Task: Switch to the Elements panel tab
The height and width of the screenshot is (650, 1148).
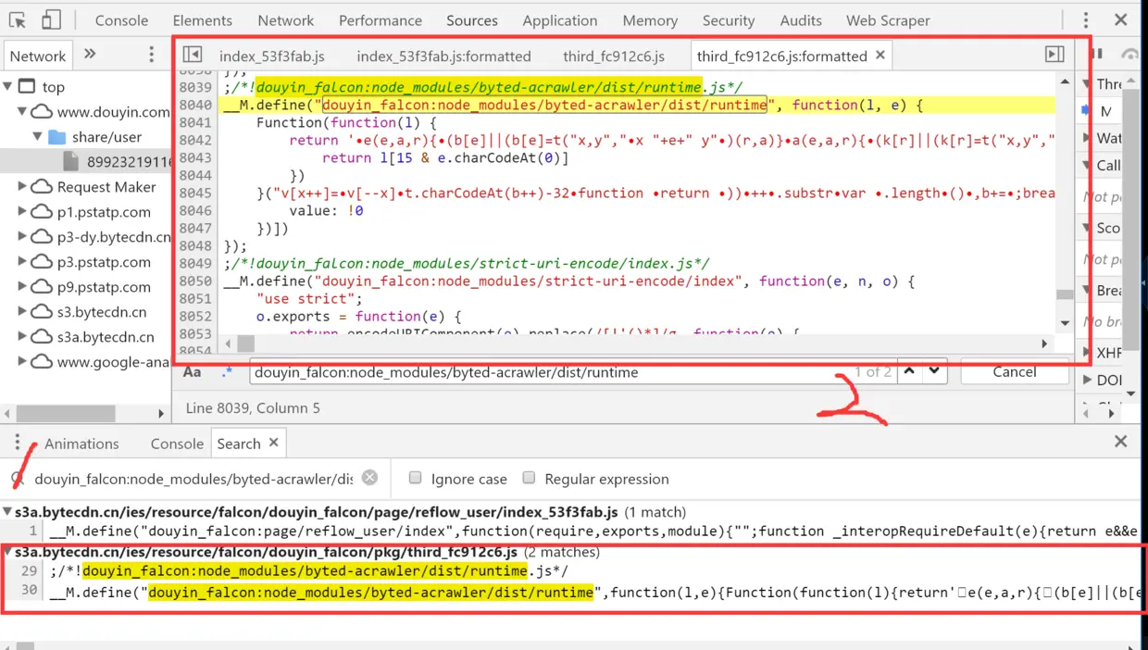Action: click(203, 20)
